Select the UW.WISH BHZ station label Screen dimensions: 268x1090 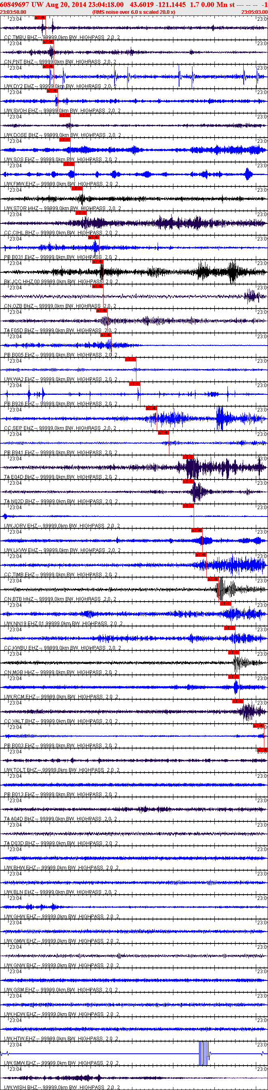[63, 1088]
